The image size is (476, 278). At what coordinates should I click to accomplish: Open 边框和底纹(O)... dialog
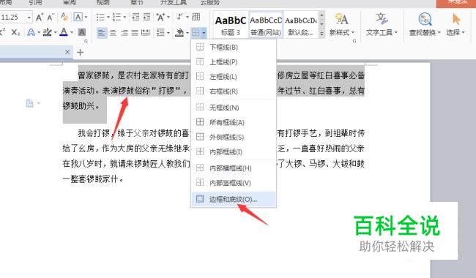point(234,199)
